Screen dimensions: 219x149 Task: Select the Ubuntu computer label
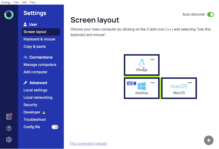[142, 70]
